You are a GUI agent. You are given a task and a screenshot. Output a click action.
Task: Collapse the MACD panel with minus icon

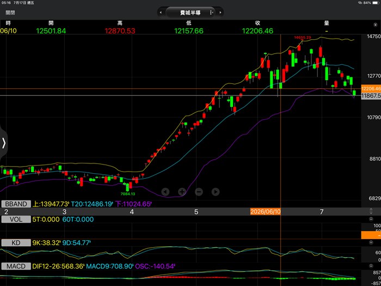(x=371, y=266)
